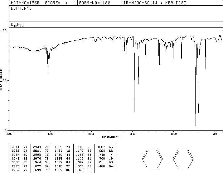Click the 611 peak table entry

[x=106, y=162]
